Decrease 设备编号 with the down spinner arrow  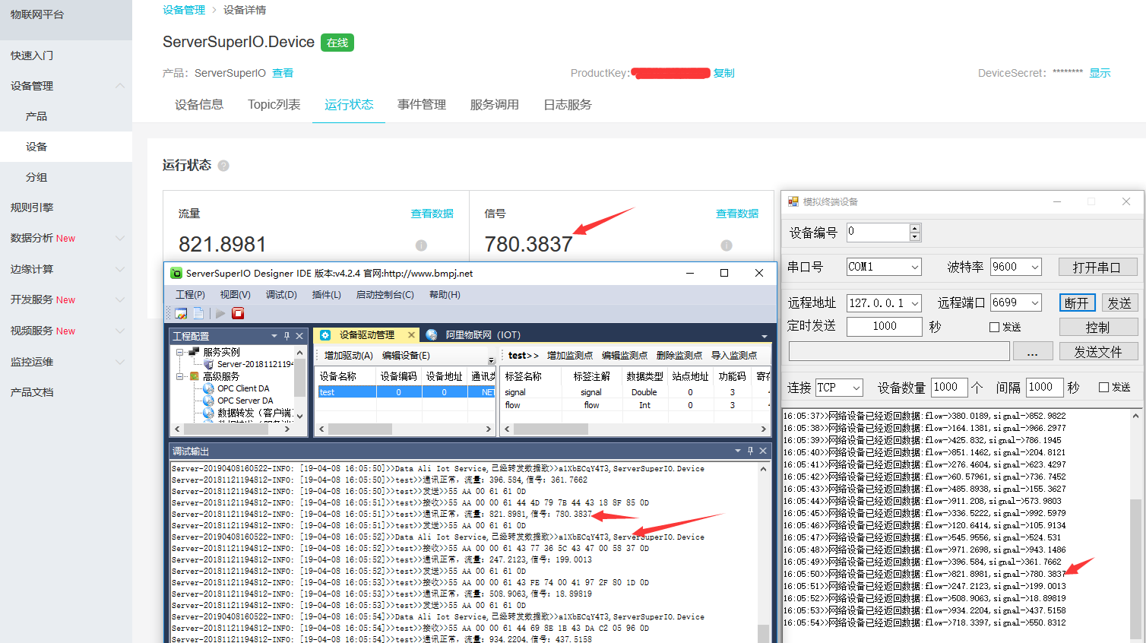(x=915, y=237)
